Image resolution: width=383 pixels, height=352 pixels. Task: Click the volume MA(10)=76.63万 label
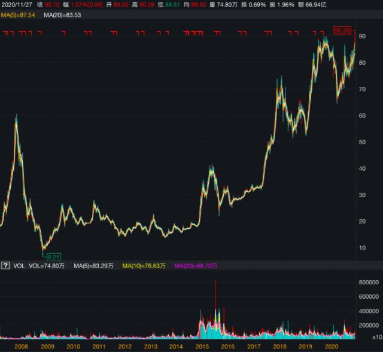[x=144, y=266]
